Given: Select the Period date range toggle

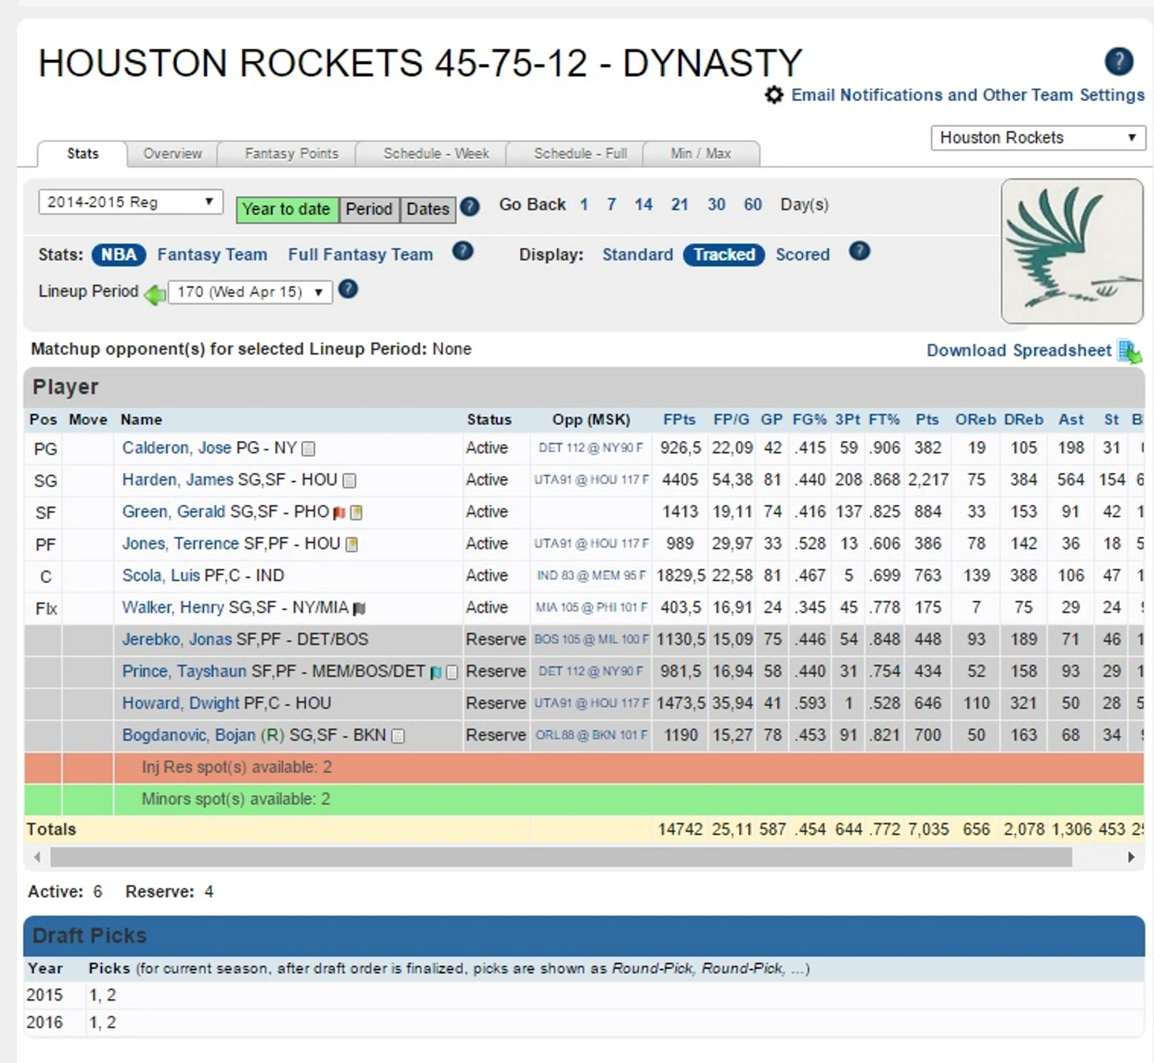Looking at the screenshot, I should [x=368, y=209].
